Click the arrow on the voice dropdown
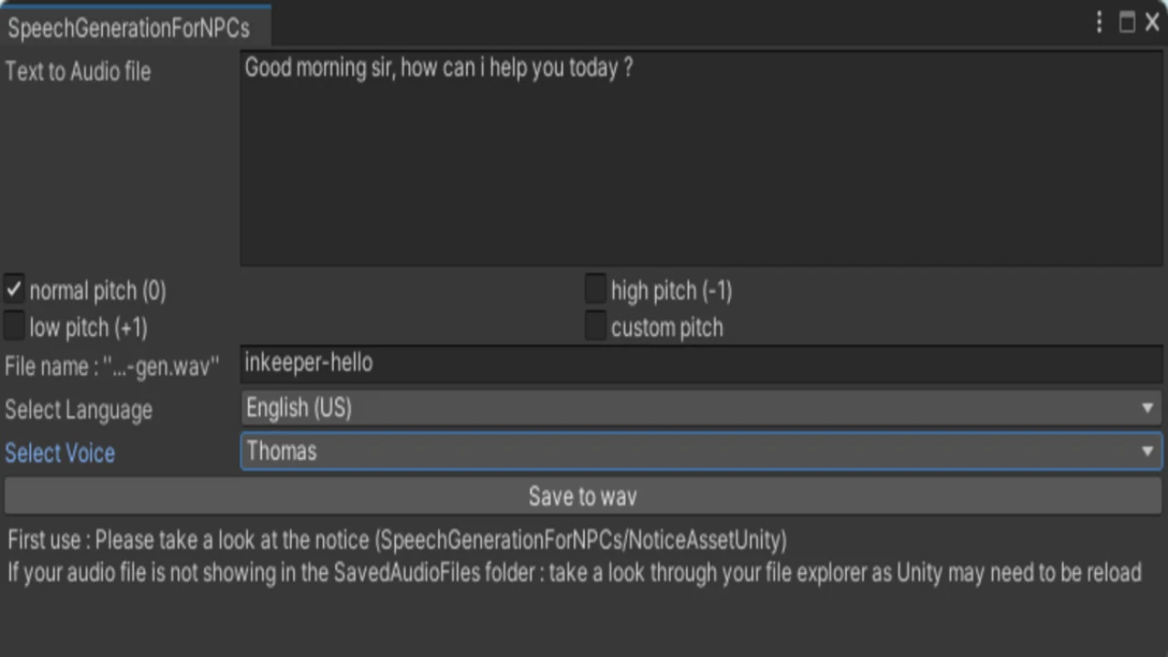 click(x=1147, y=452)
